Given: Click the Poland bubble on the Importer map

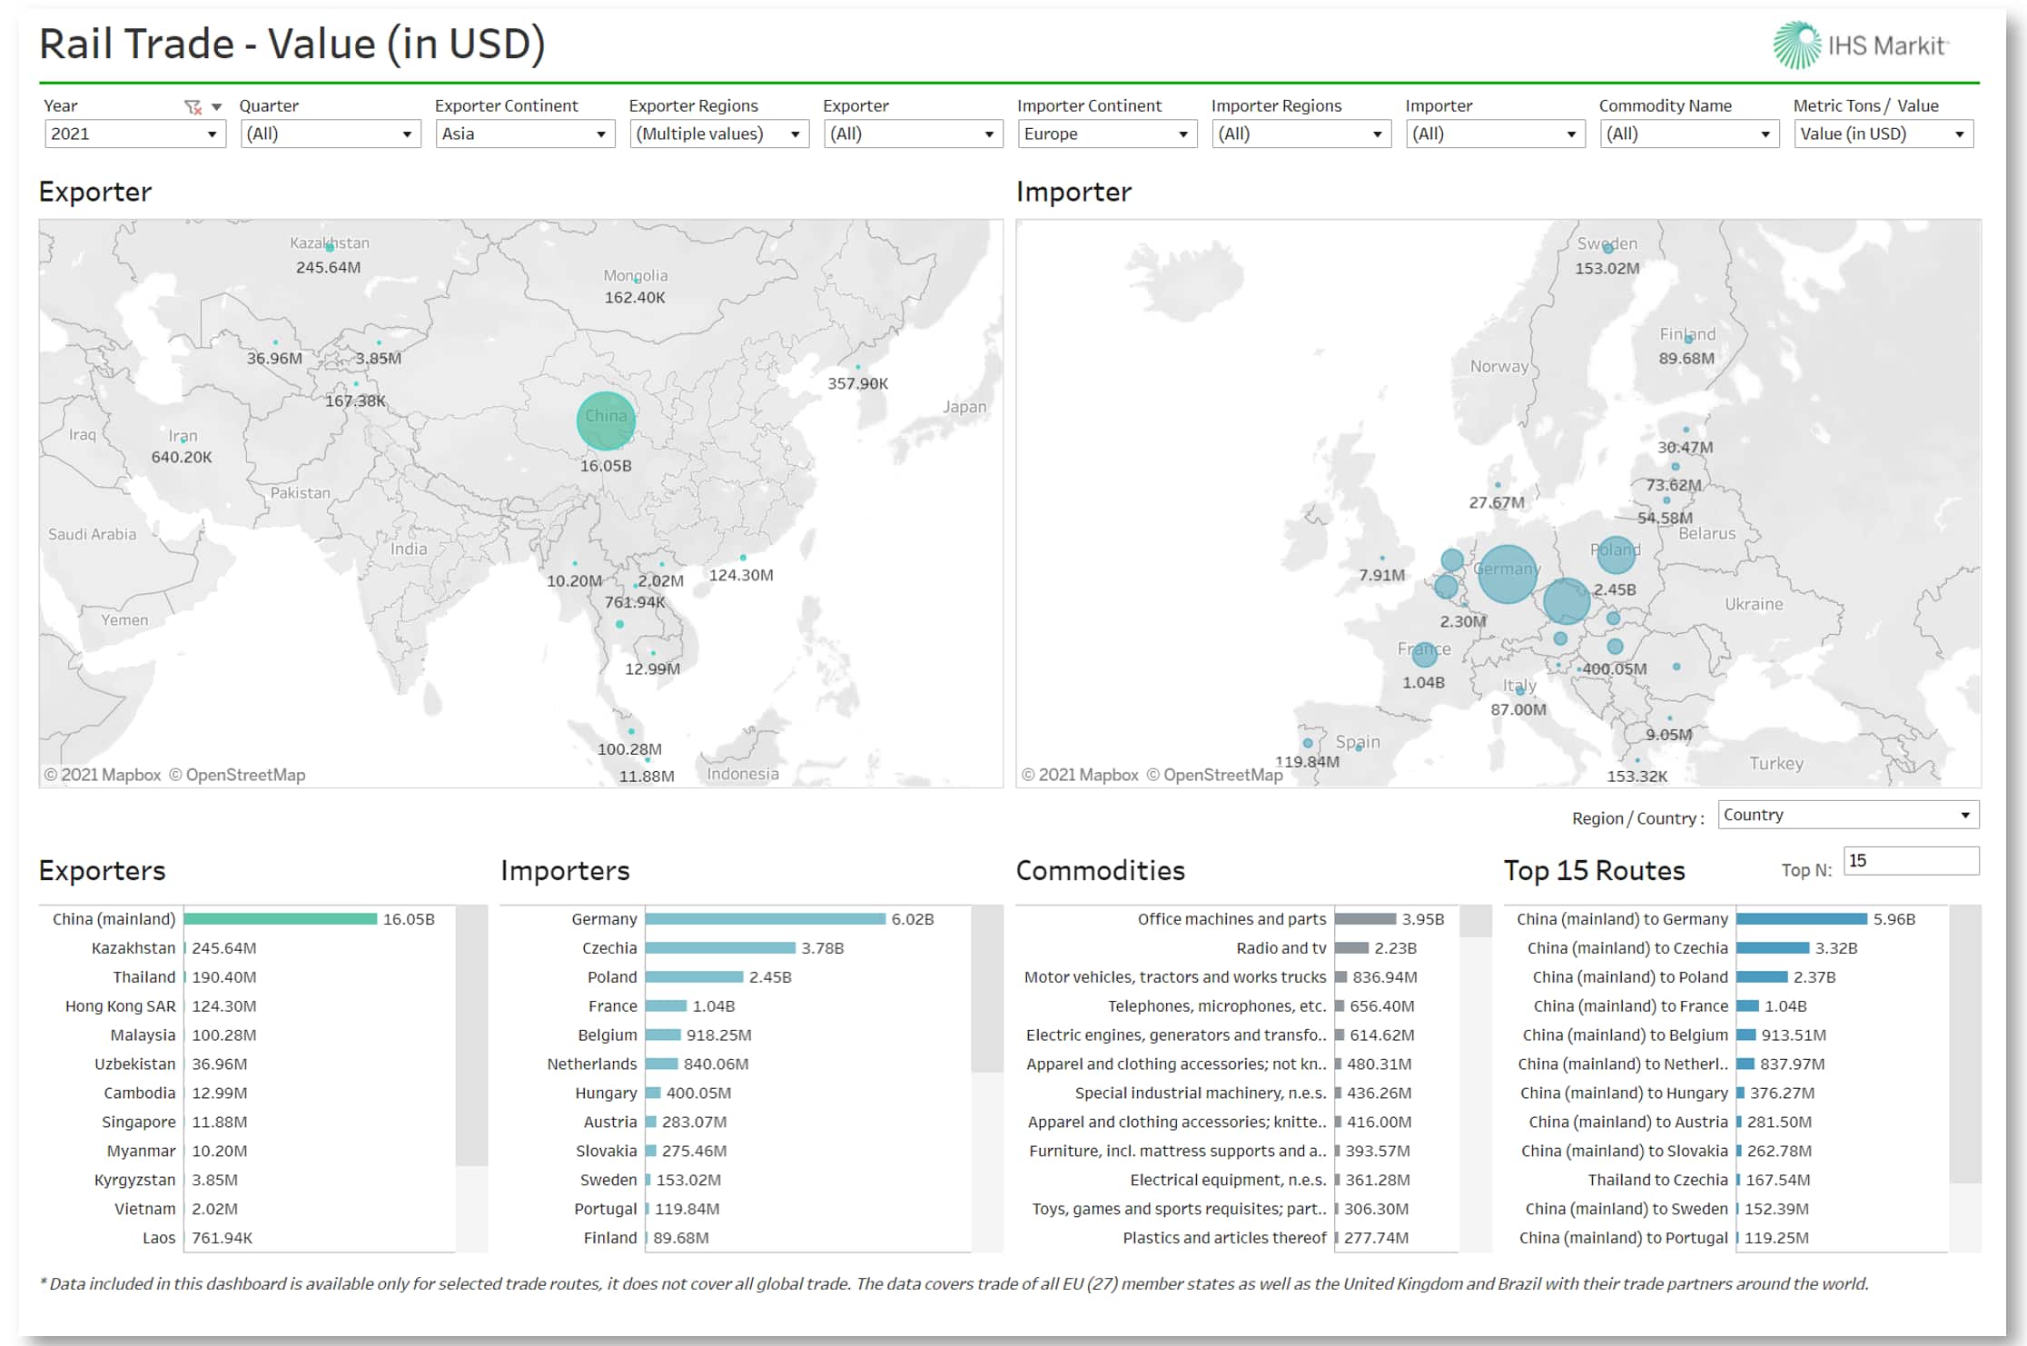Looking at the screenshot, I should click(1616, 553).
